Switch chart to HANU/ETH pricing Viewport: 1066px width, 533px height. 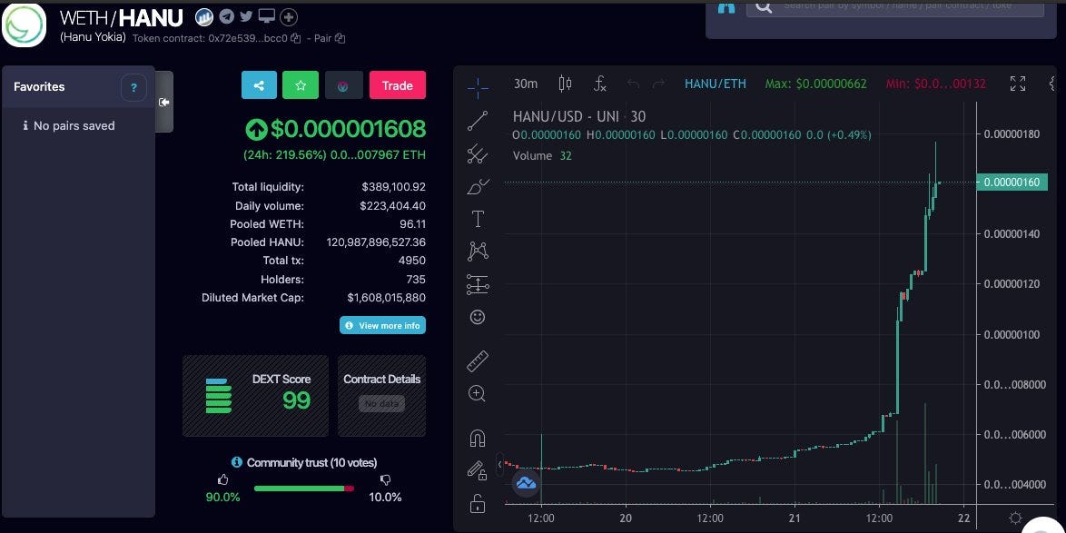[x=716, y=84]
